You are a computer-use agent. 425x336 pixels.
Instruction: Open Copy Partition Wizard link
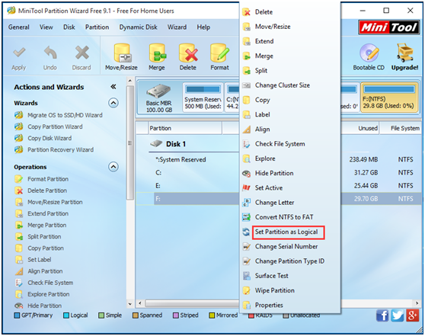point(55,126)
